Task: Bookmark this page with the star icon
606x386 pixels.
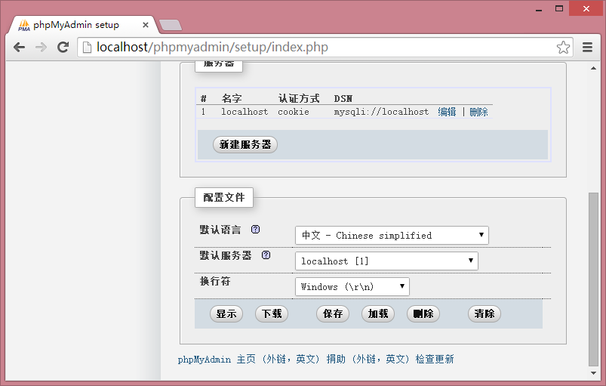Action: click(x=563, y=47)
